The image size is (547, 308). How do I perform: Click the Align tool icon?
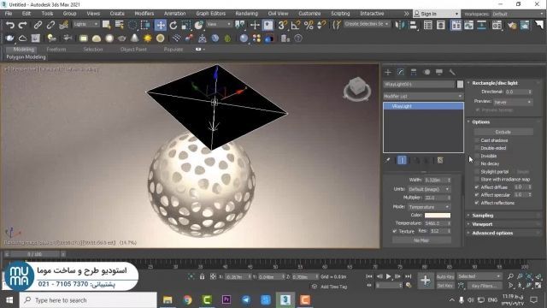413,25
